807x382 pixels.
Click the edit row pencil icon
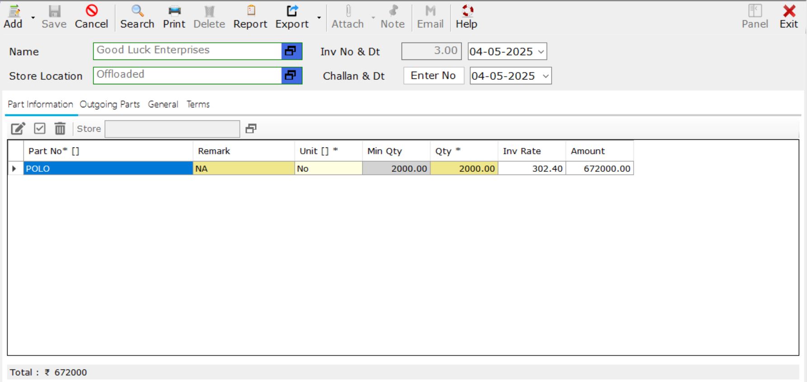pyautogui.click(x=18, y=129)
